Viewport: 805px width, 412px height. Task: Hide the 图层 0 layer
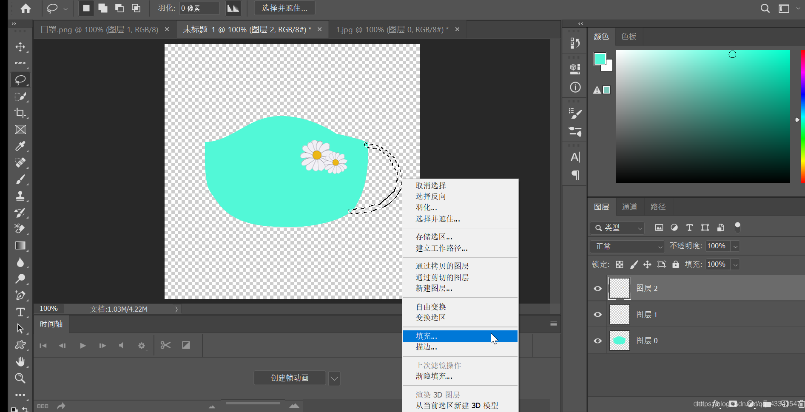pyautogui.click(x=597, y=341)
